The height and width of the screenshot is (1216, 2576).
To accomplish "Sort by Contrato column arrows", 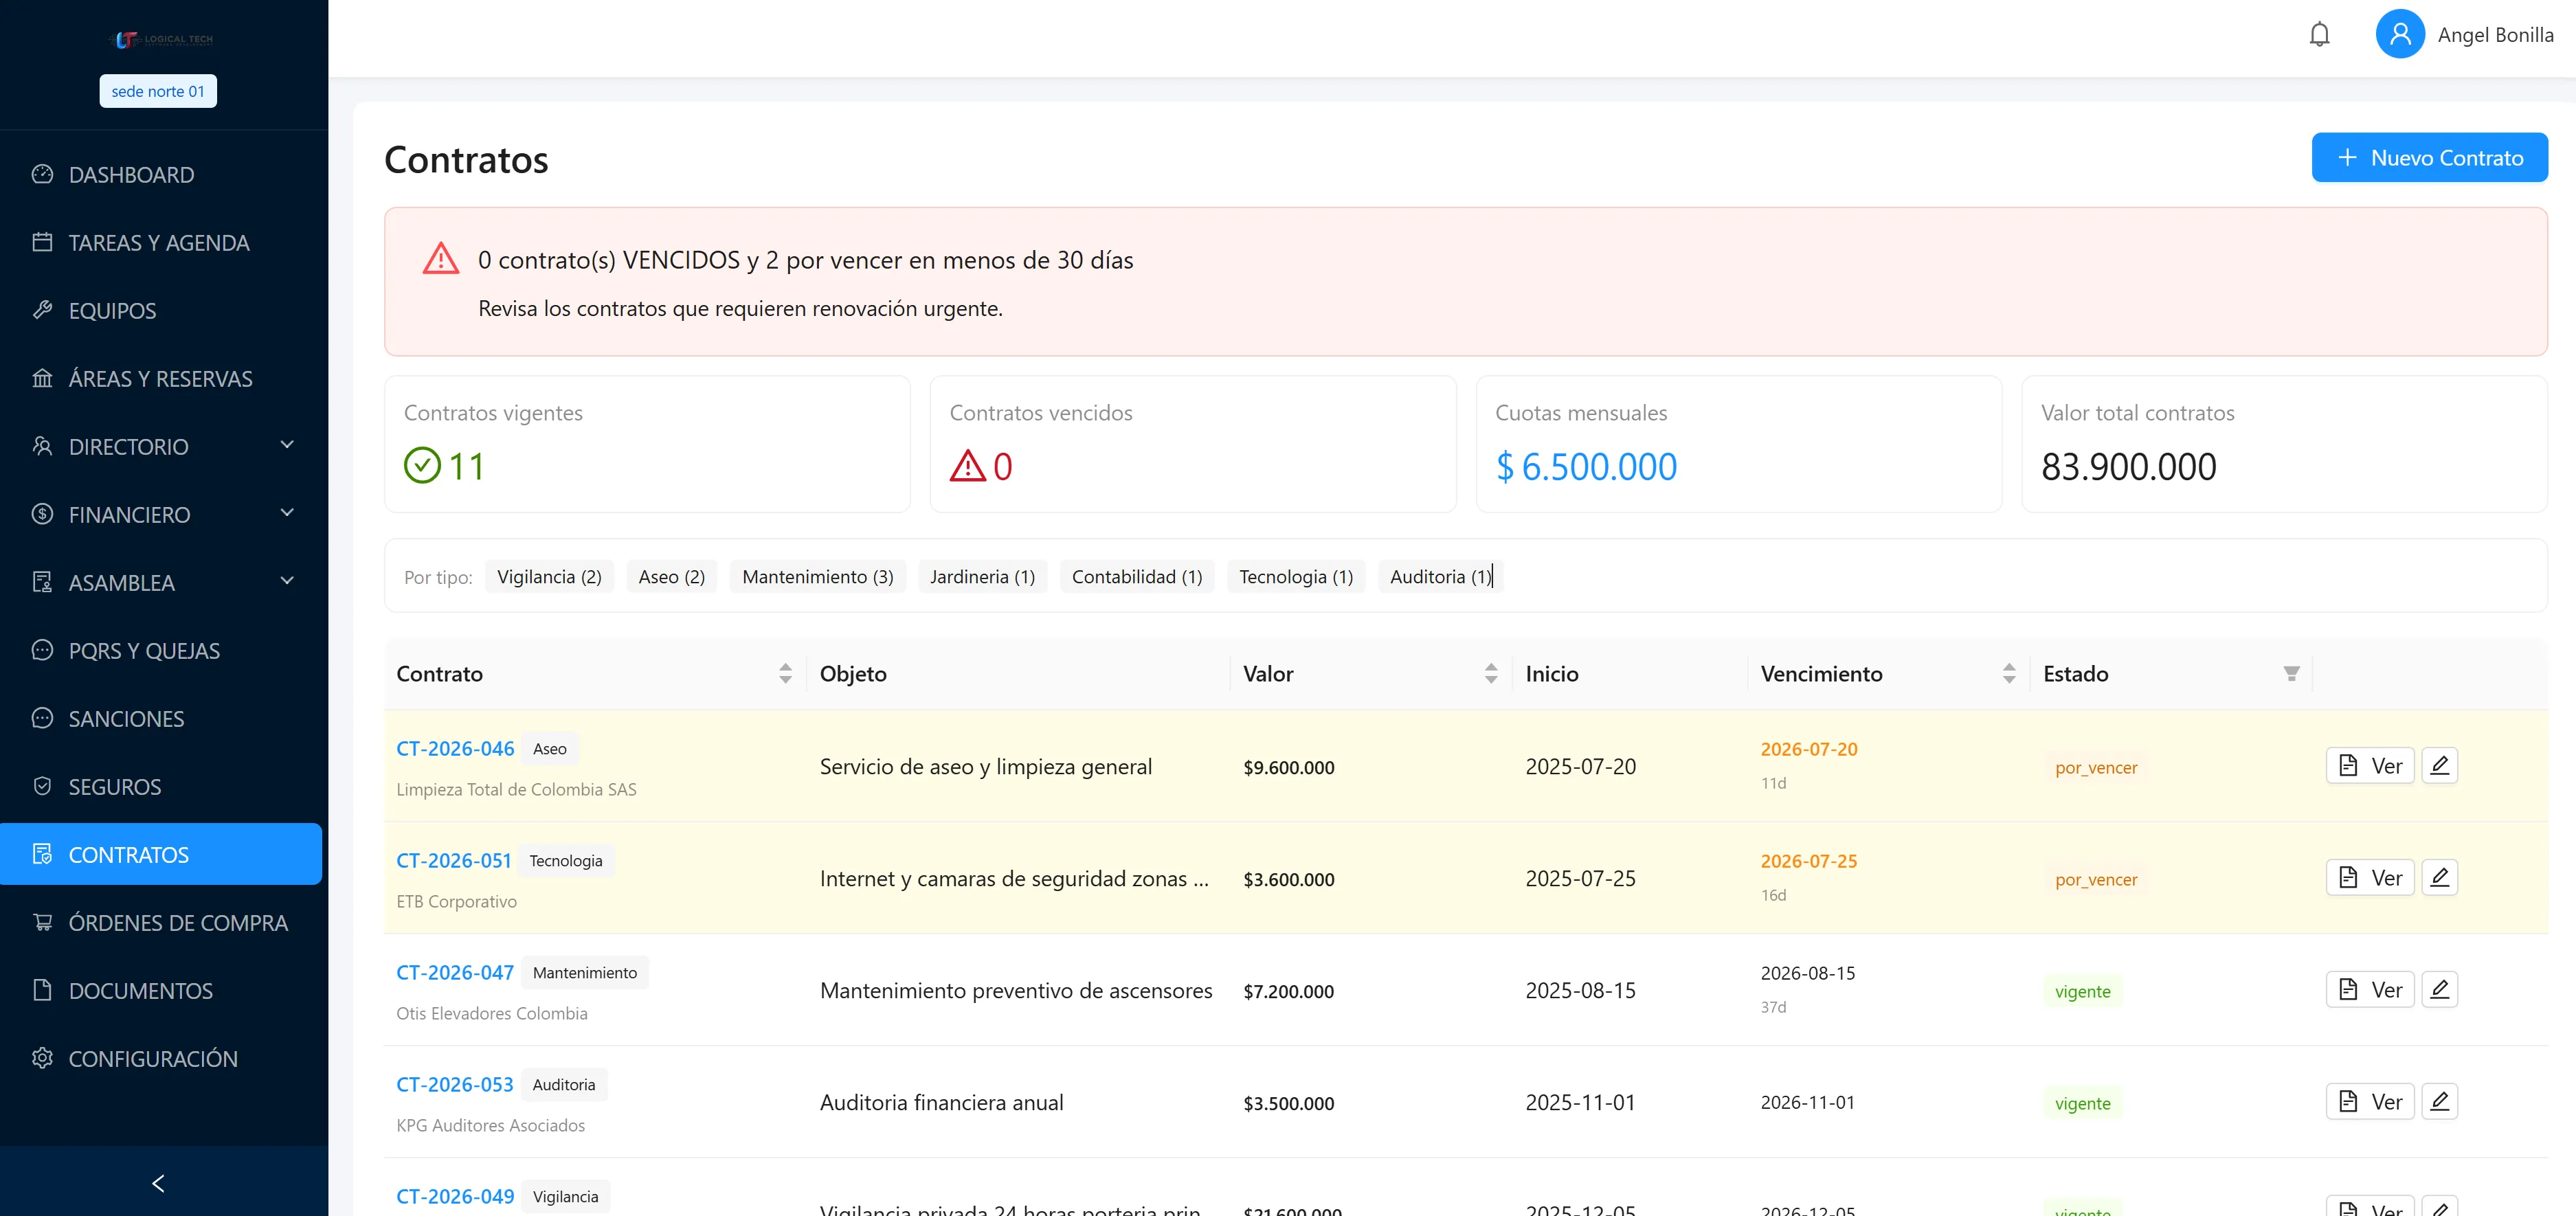I will [x=785, y=674].
